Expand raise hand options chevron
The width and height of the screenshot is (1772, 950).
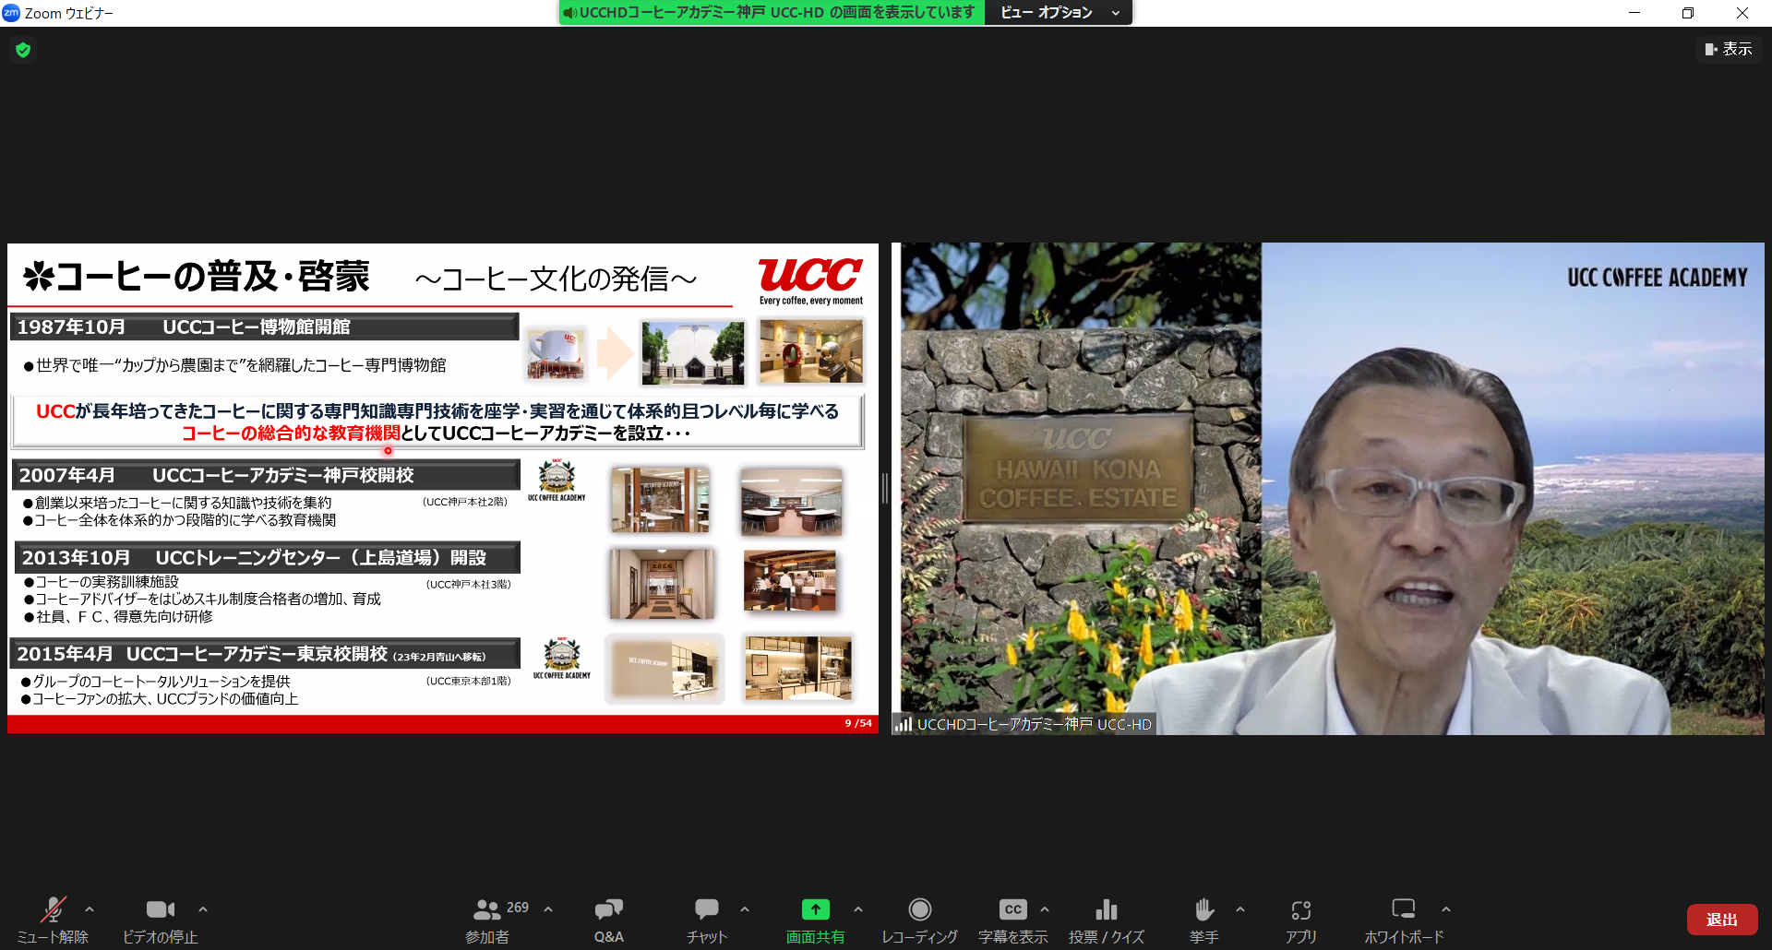pos(1240,909)
